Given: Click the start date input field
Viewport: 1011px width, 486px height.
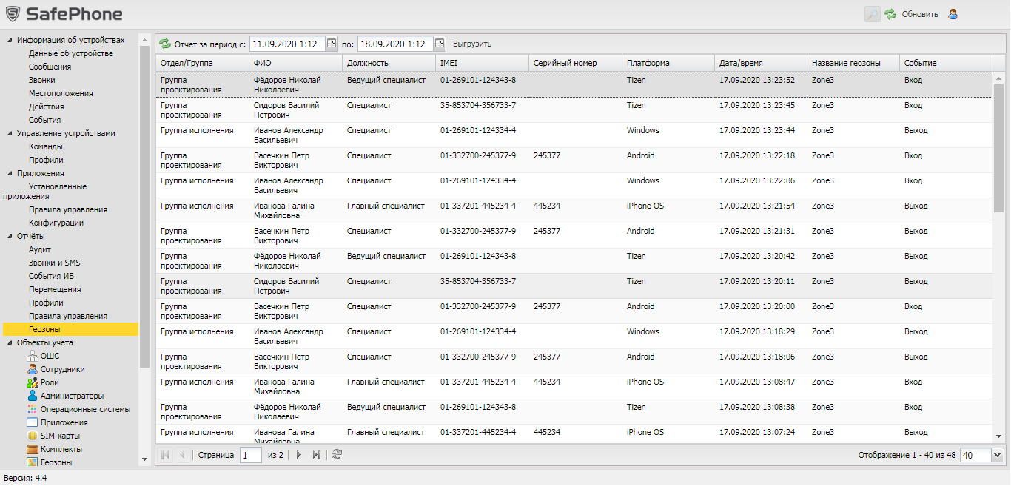Looking at the screenshot, I should (287, 44).
